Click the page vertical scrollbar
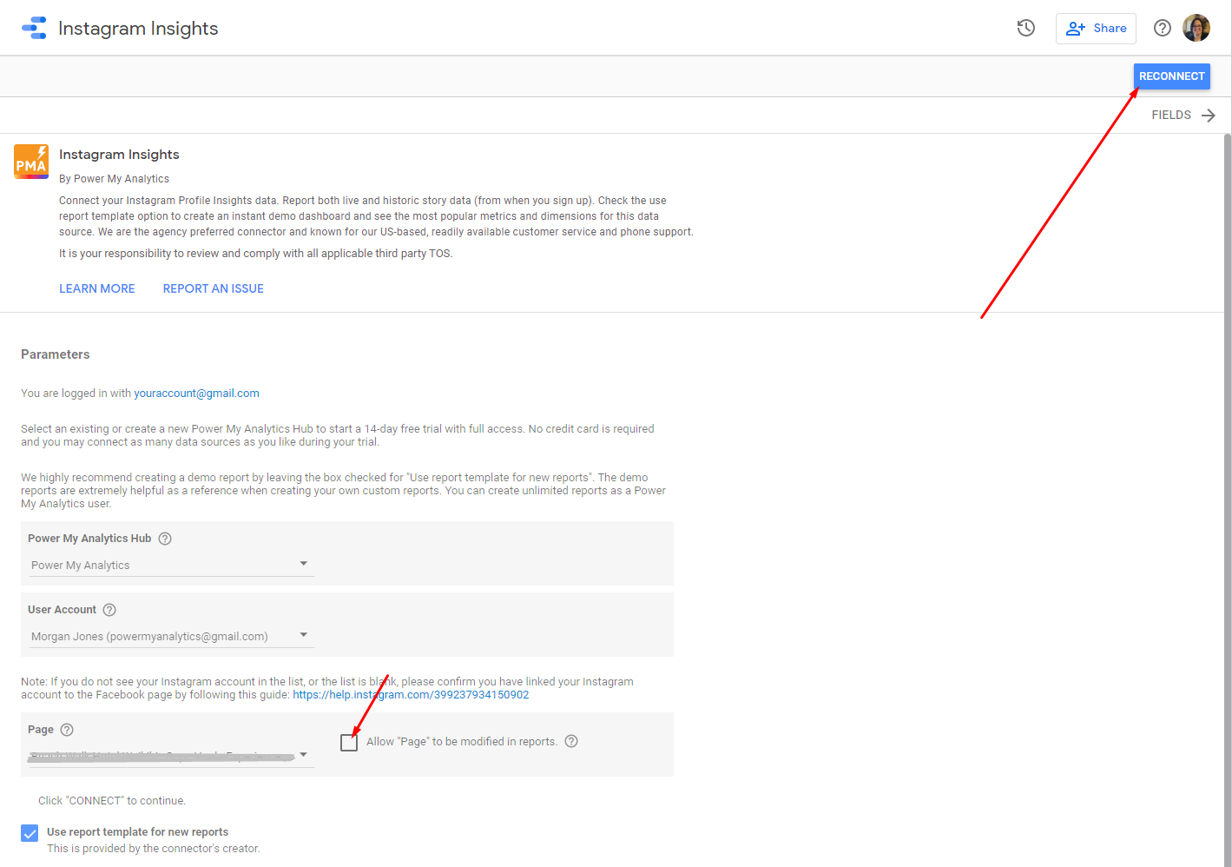The image size is (1232, 867). (1228, 500)
